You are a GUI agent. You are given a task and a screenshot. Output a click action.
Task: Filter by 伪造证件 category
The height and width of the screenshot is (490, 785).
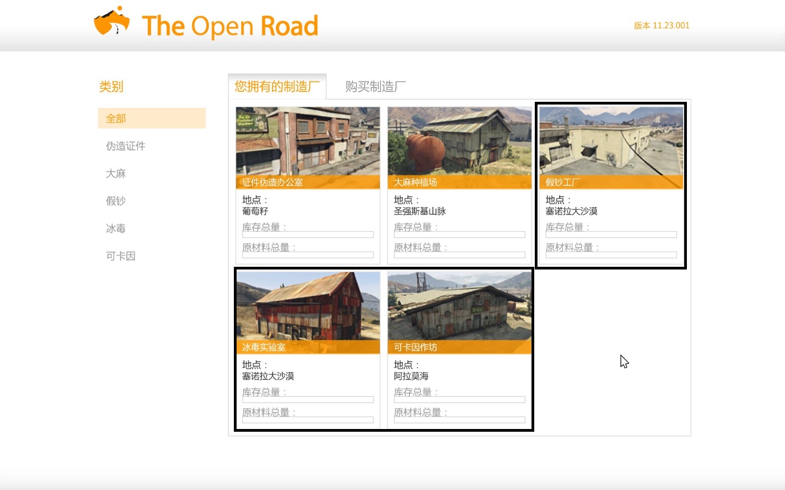tap(125, 146)
